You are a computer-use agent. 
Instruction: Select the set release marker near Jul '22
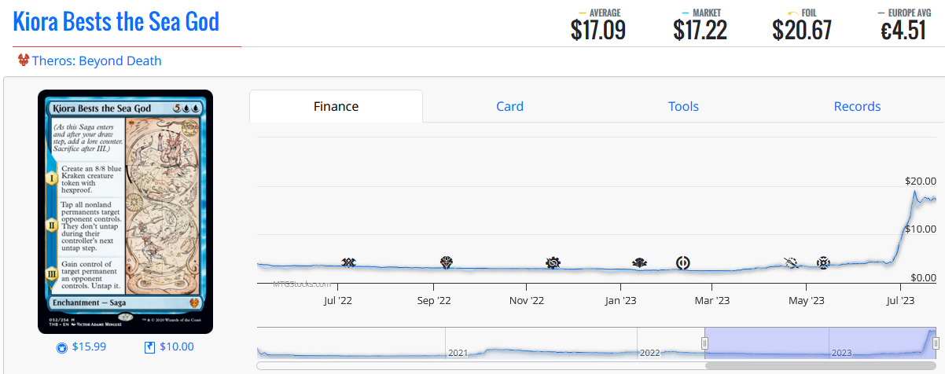click(x=348, y=262)
